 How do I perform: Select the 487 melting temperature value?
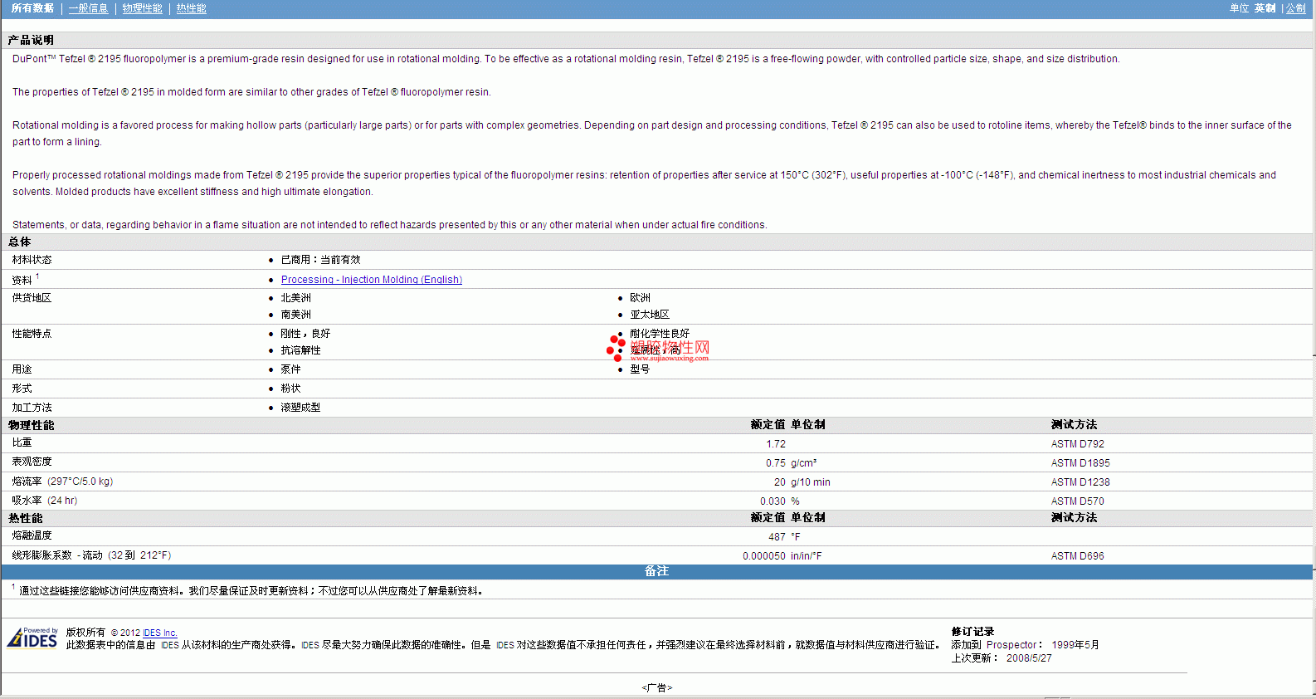pyautogui.click(x=777, y=537)
